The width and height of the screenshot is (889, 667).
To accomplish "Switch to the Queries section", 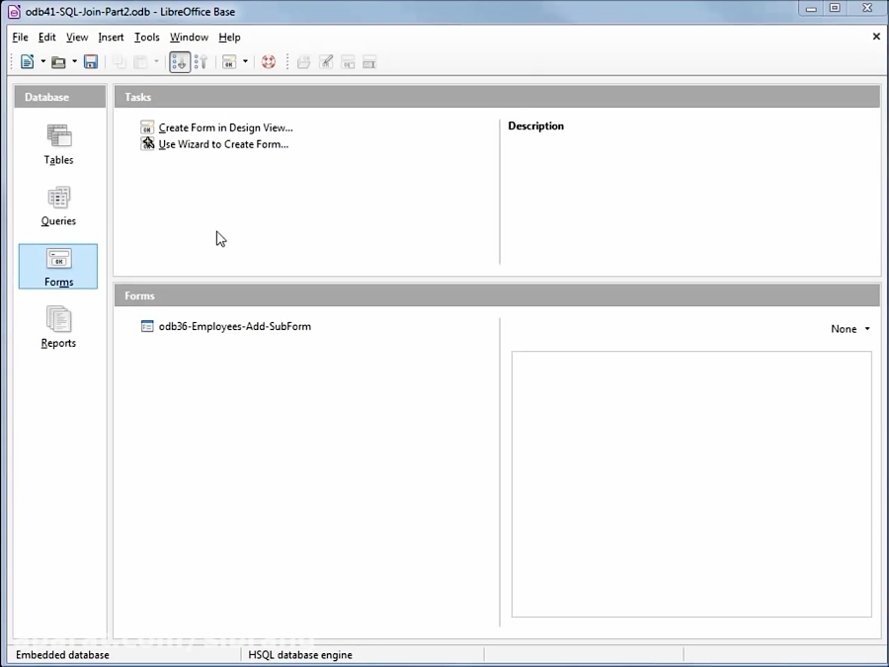I will click(x=57, y=205).
